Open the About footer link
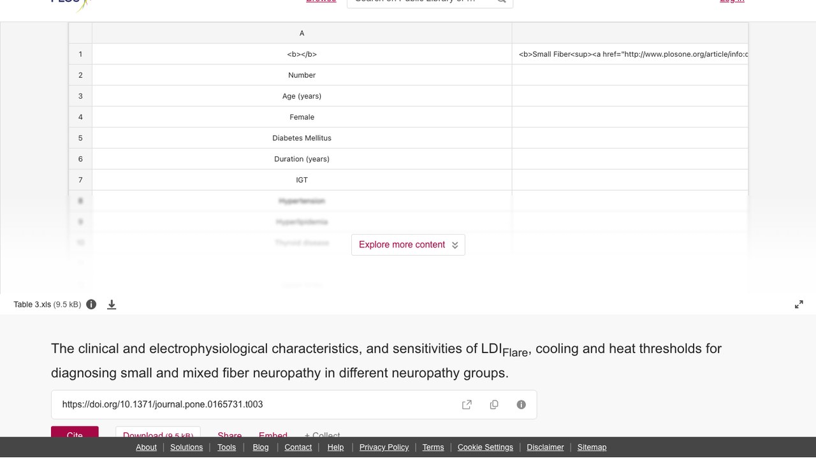Screen dimensions: 816x459 pos(146,448)
